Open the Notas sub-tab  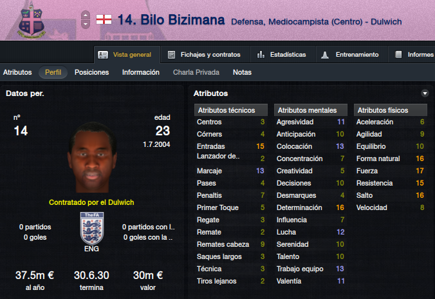[242, 72]
